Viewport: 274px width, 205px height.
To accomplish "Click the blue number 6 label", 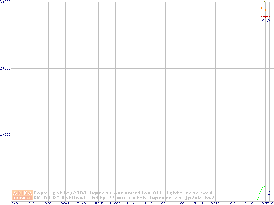I will click(x=269, y=193).
